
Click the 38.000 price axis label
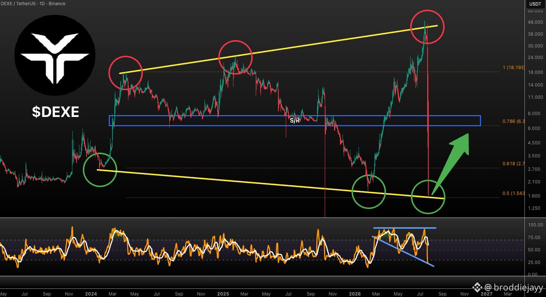tap(535, 34)
